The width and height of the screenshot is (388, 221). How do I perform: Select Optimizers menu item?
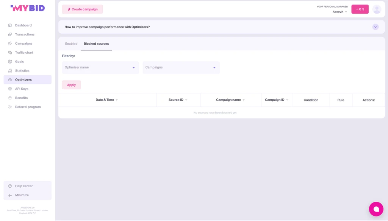(27, 79)
